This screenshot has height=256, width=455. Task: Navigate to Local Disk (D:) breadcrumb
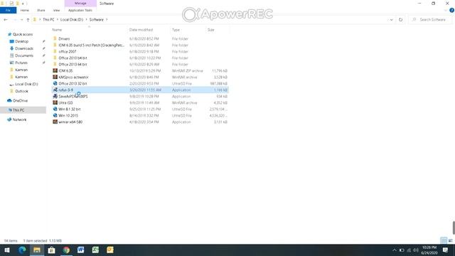click(72, 19)
